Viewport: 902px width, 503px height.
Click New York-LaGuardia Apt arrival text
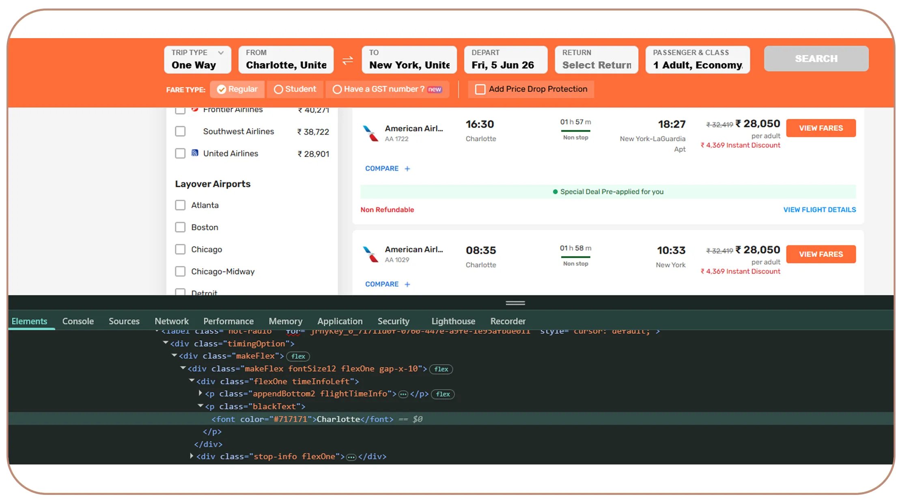[652, 144]
